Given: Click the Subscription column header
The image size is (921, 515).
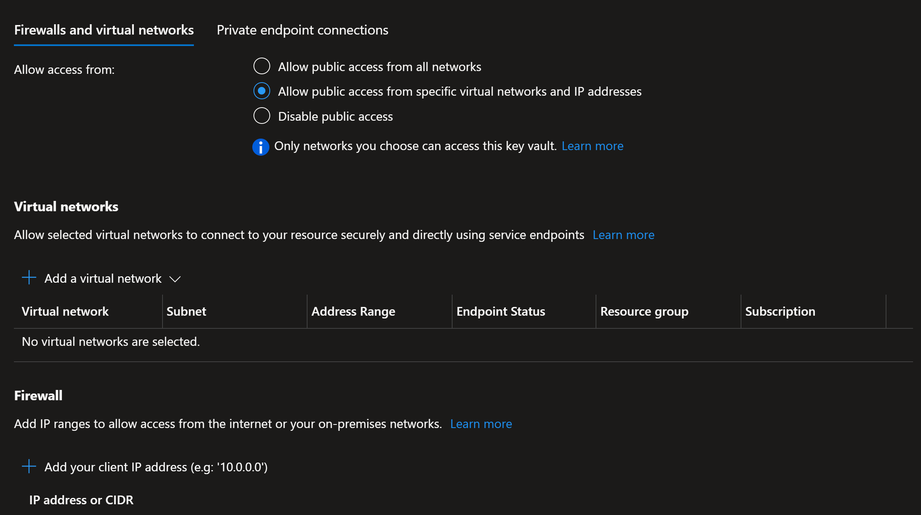Looking at the screenshot, I should (x=780, y=312).
